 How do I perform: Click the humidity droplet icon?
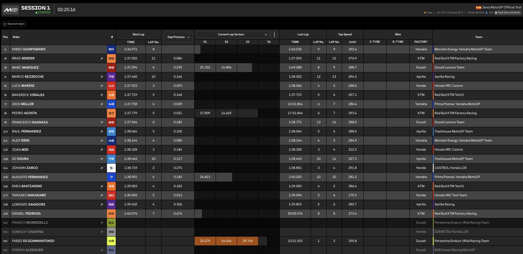click(x=486, y=13)
